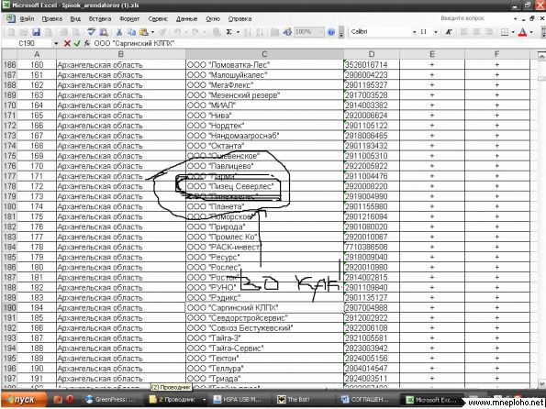Click the Print icon in toolbar

click(63, 32)
